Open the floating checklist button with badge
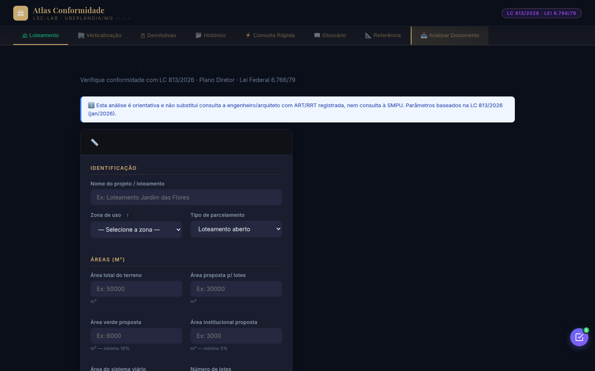595x371 pixels. 579,337
